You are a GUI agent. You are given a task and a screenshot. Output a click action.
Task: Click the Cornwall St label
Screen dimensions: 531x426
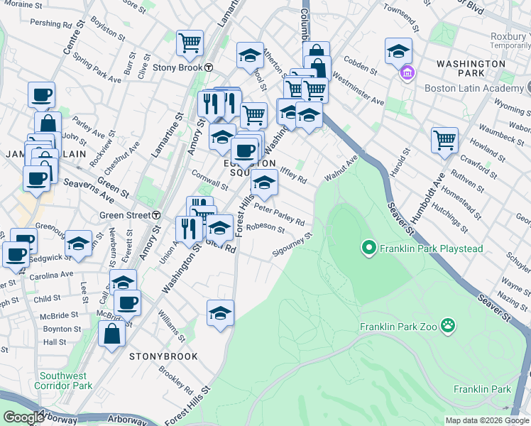click(209, 180)
